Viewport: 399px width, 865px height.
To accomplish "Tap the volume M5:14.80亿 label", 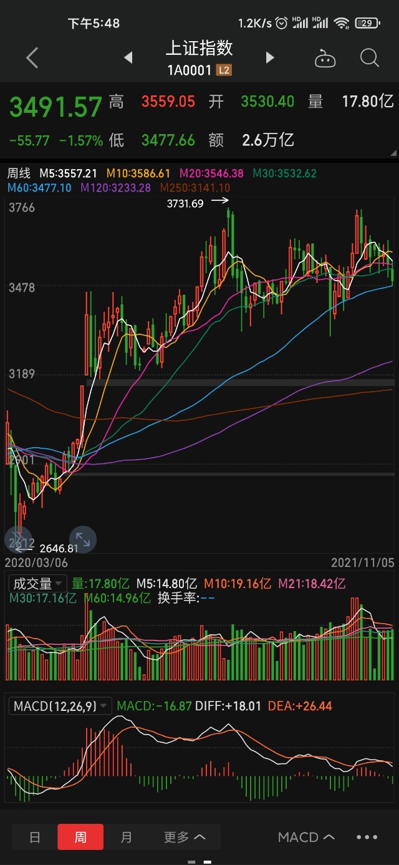I will (x=166, y=584).
